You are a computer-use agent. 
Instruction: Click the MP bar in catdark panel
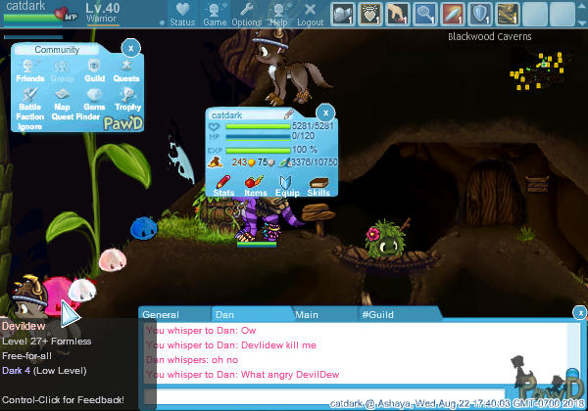pos(259,137)
